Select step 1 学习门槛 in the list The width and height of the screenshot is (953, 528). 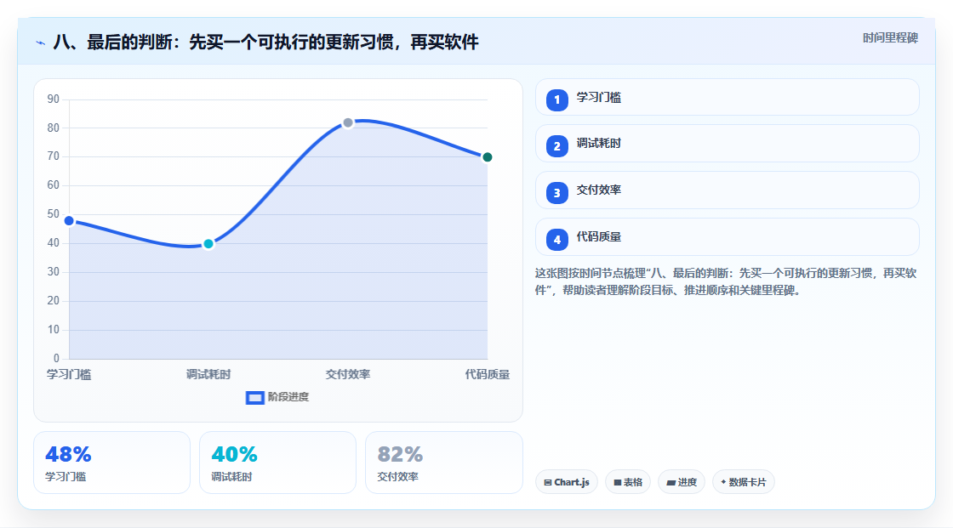tap(727, 97)
